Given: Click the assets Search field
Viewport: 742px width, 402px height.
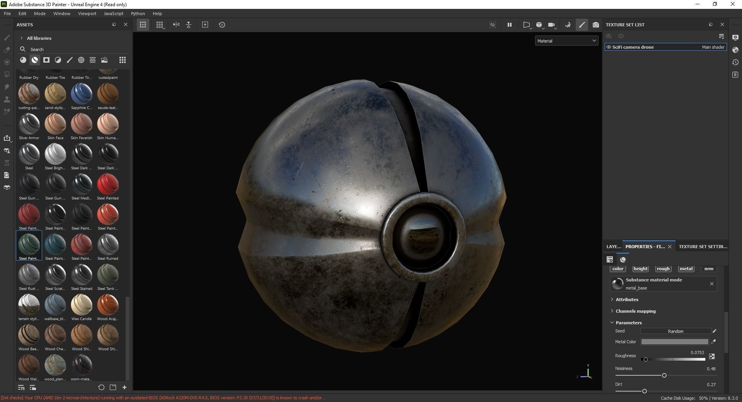Looking at the screenshot, I should pyautogui.click(x=73, y=49).
